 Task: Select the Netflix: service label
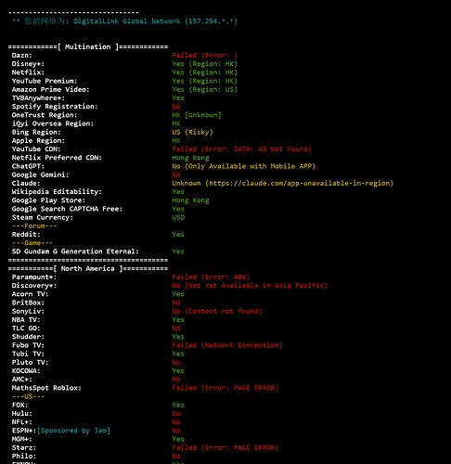28,72
